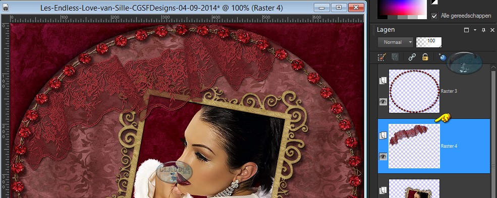This screenshot has width=497, height=198.
Task: Click the Raster 4 layer type icon
Action: (383, 136)
